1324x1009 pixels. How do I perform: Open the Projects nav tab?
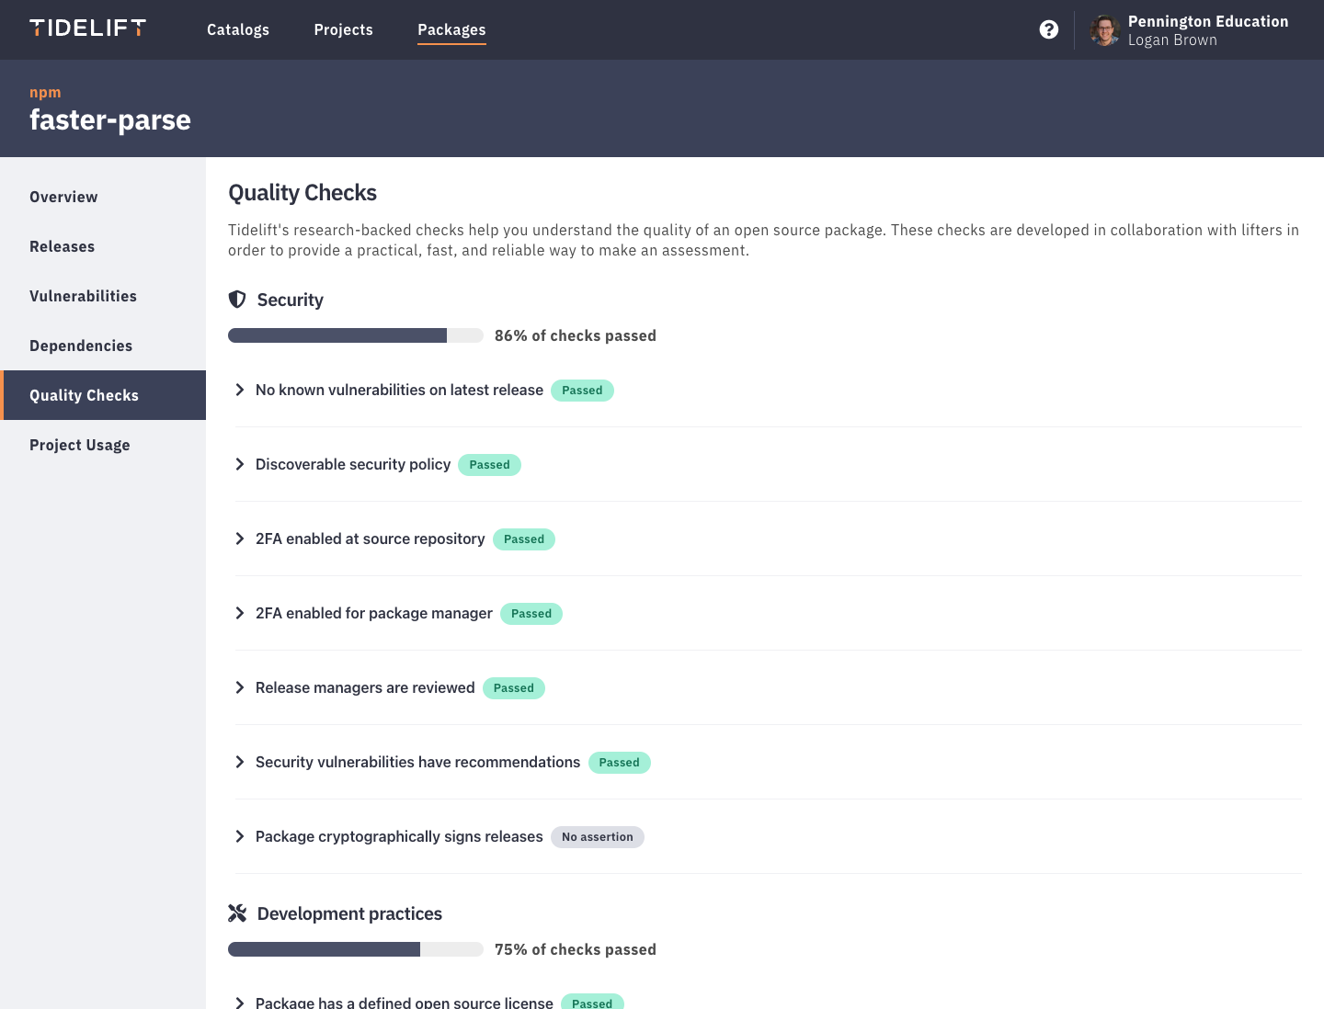point(344,29)
